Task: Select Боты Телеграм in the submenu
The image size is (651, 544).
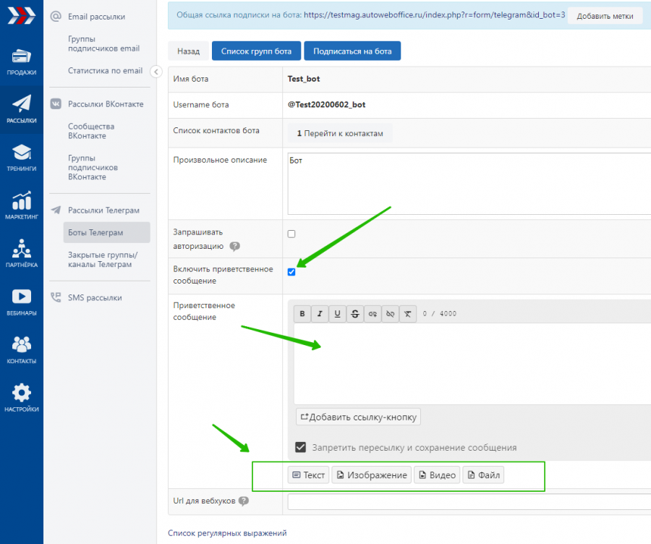Action: (x=95, y=232)
